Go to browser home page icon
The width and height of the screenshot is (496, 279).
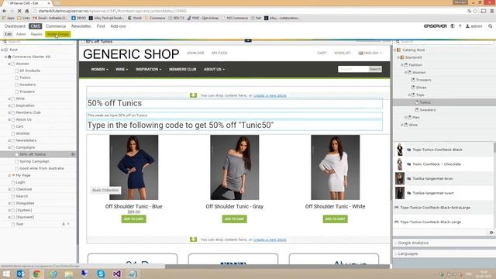coord(27,11)
